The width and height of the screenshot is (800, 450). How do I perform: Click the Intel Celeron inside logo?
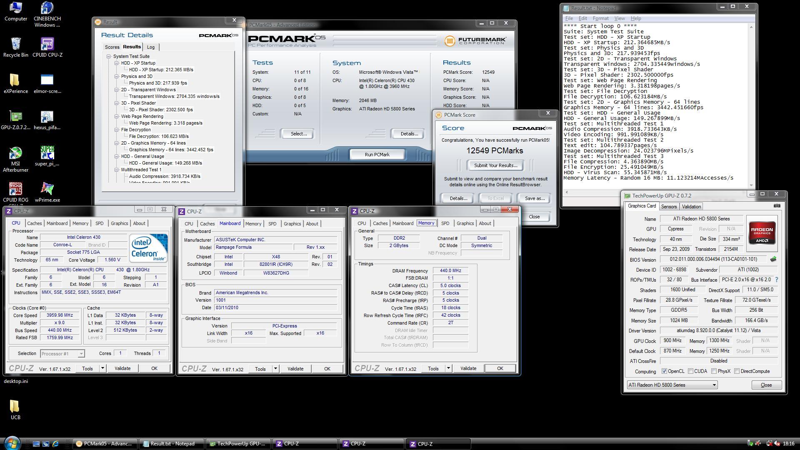tap(148, 248)
